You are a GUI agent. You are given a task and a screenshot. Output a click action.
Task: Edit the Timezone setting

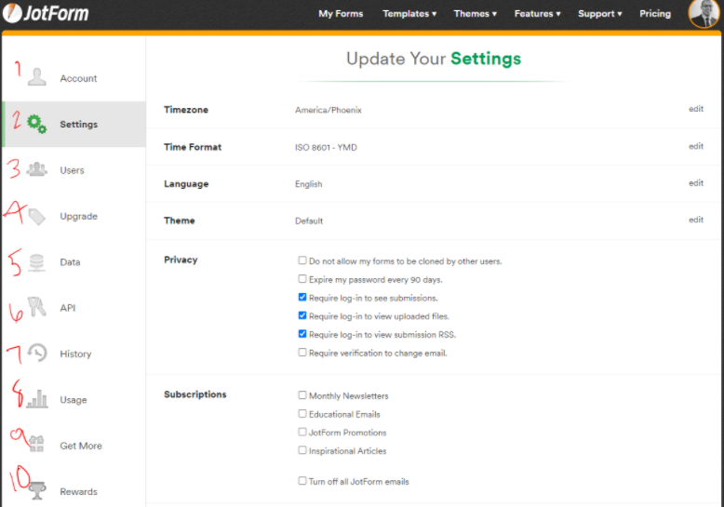click(x=696, y=109)
